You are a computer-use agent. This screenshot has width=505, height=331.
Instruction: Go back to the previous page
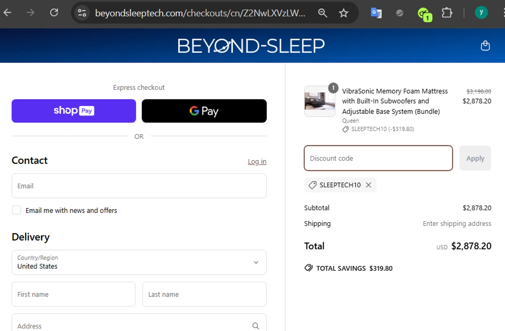coord(7,13)
